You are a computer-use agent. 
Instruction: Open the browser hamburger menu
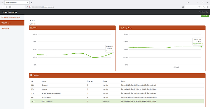point(207,7)
